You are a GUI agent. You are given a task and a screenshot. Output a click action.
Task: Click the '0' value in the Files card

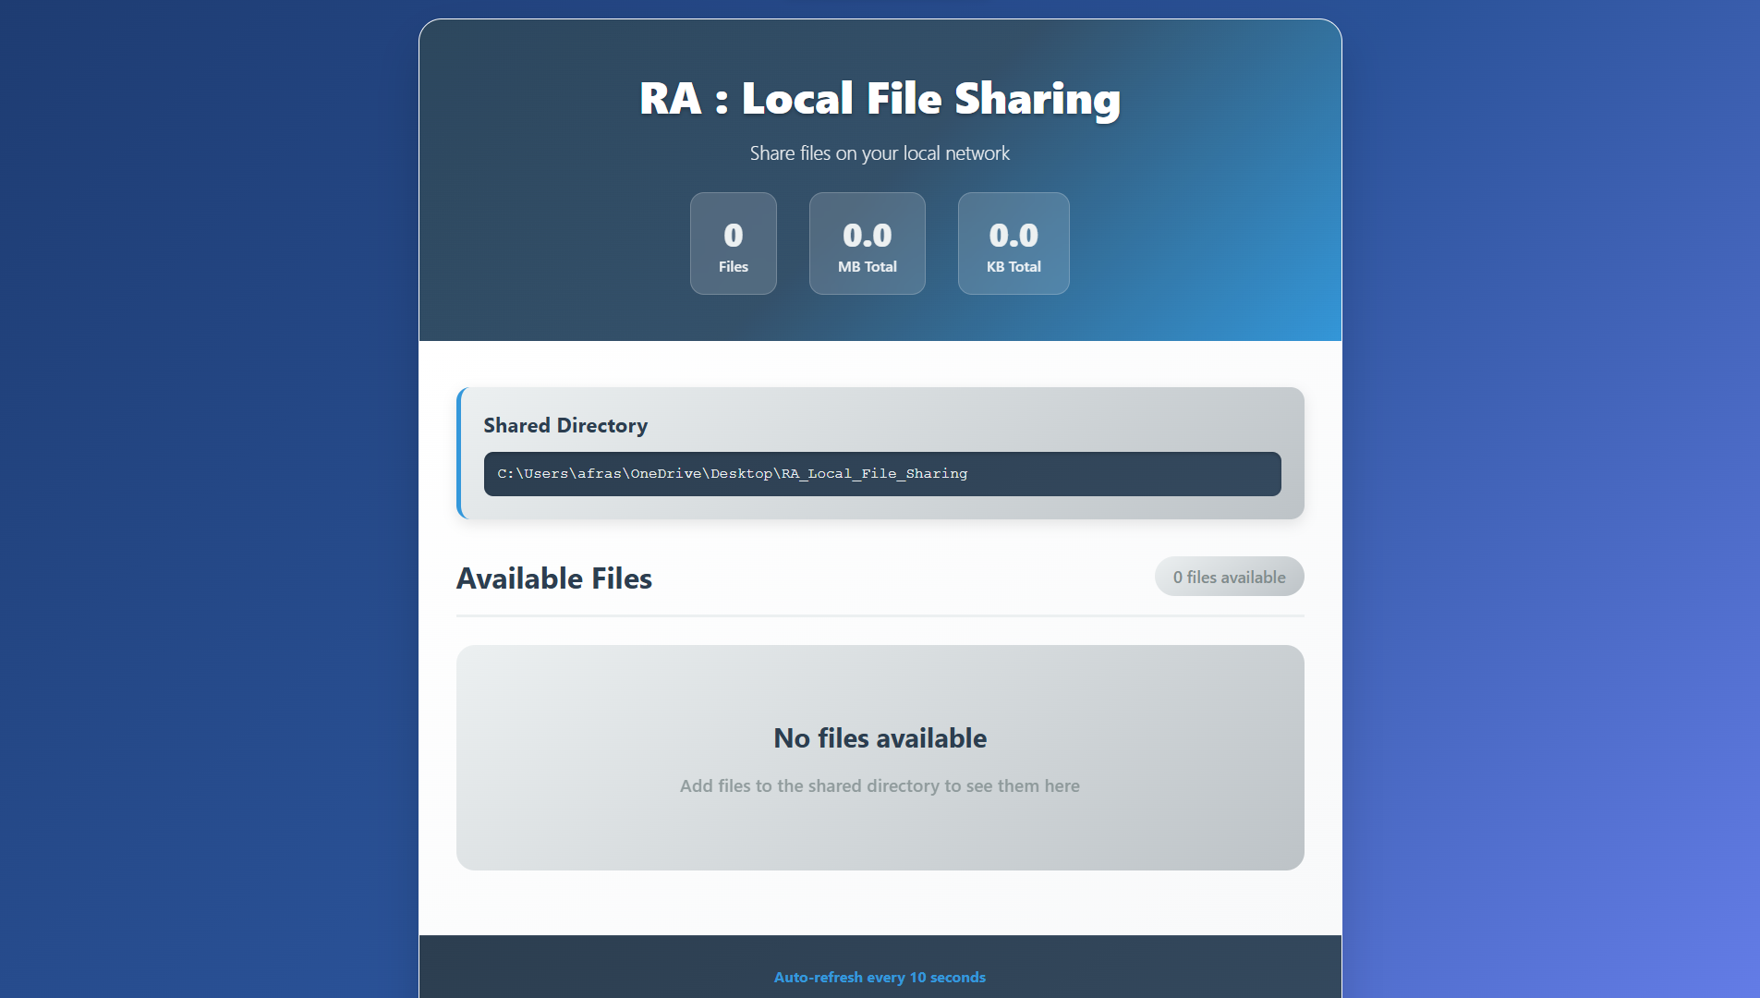point(733,235)
